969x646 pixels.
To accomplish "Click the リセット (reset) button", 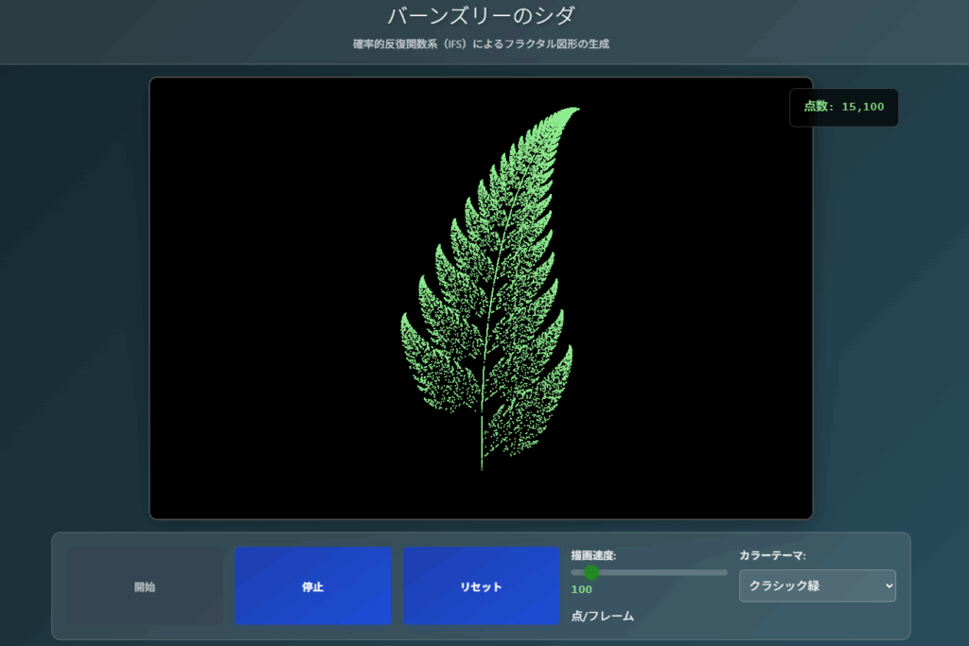I will 481,586.
